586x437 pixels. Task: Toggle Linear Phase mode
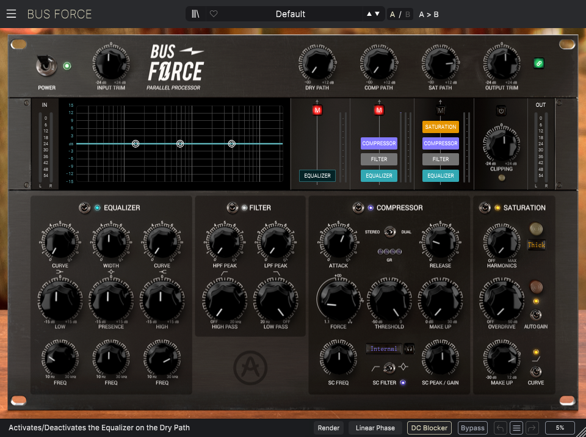(x=375, y=428)
